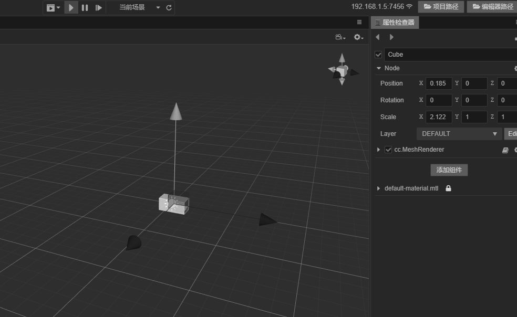Edit the Position Y field
Screen dimensions: 517x317
click(x=474, y=83)
